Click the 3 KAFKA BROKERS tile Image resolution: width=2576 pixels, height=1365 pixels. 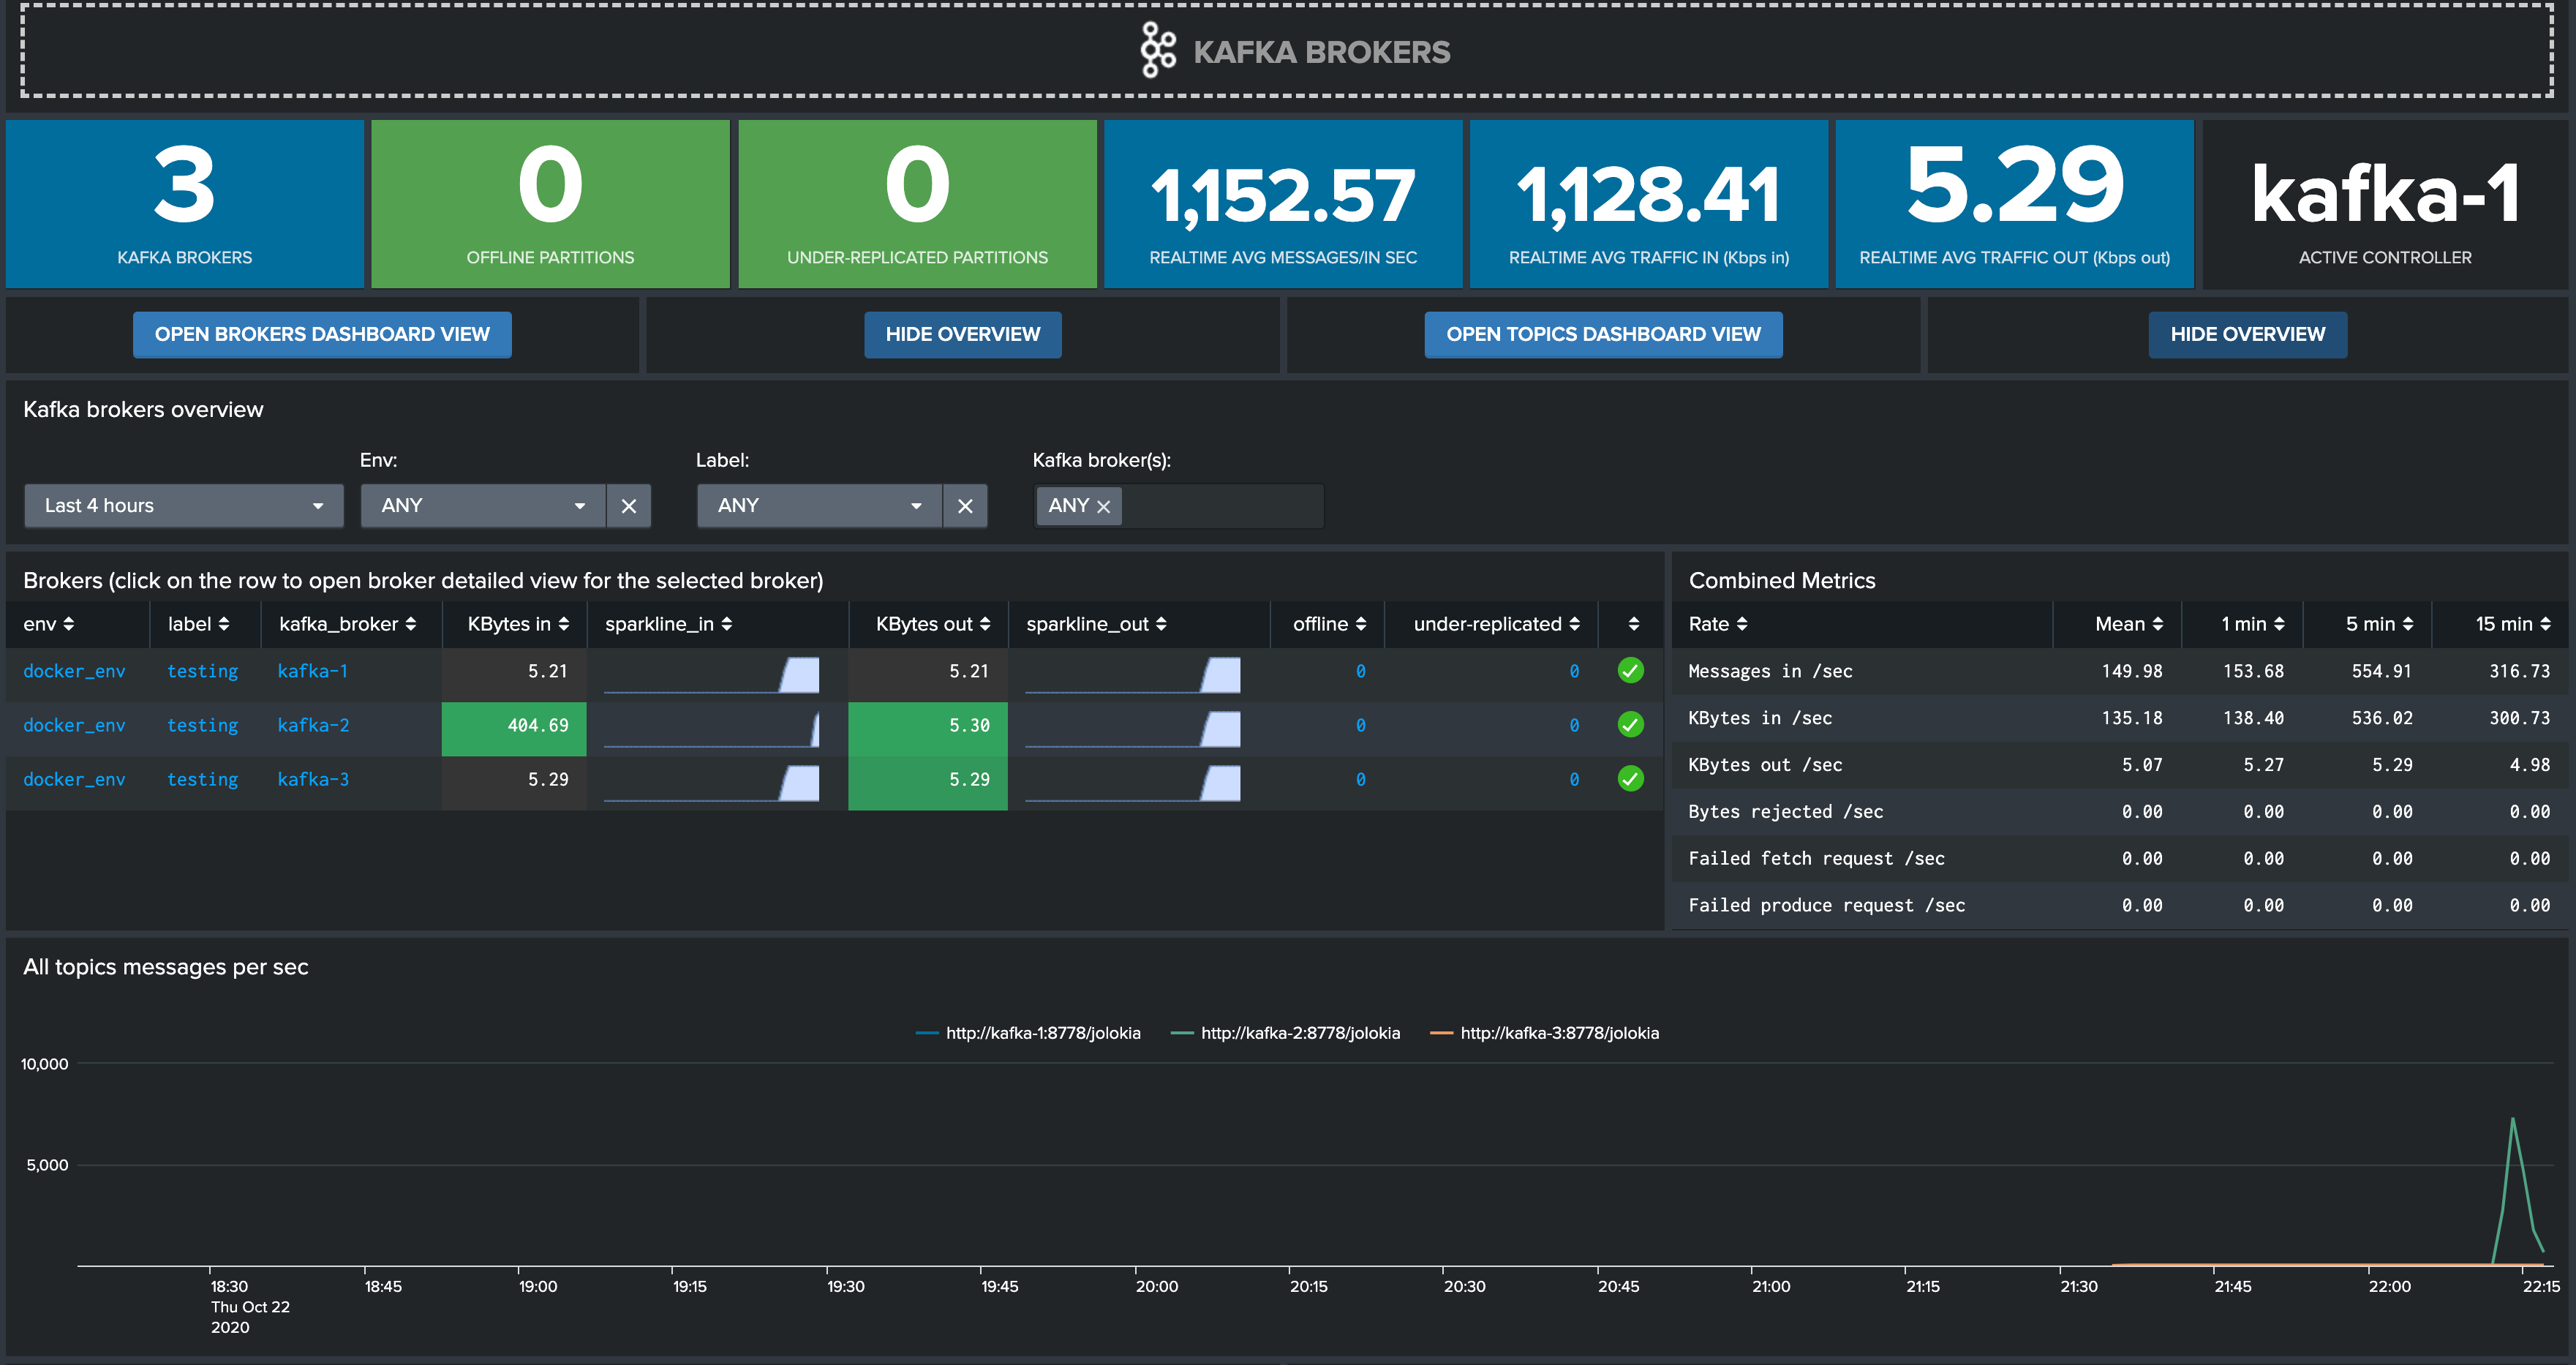[185, 204]
